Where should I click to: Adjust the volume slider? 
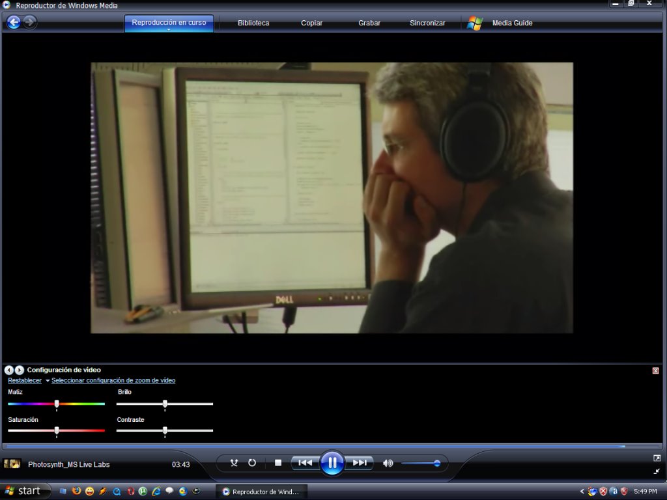tap(420, 464)
